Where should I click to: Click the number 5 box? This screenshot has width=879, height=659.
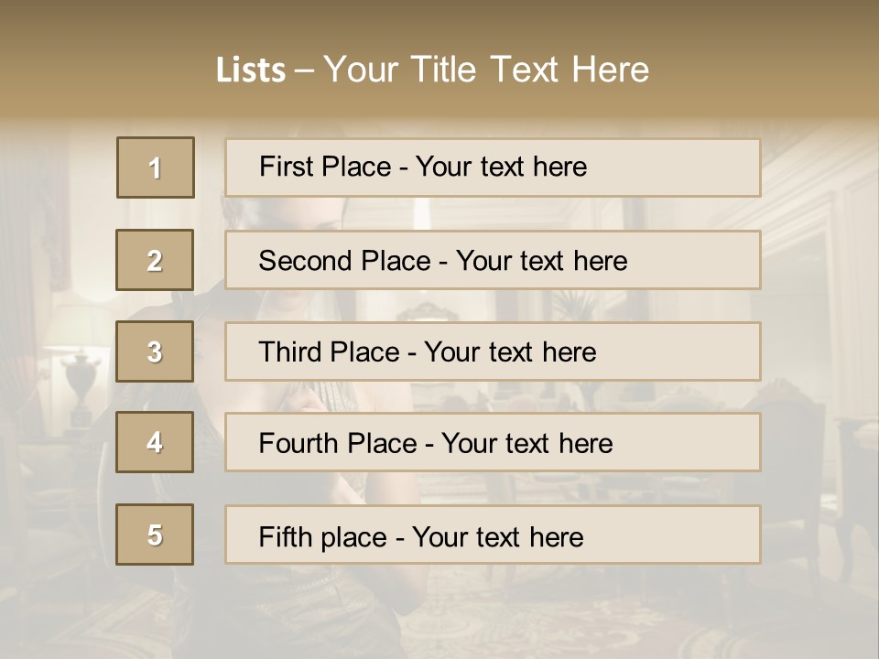coord(155,535)
